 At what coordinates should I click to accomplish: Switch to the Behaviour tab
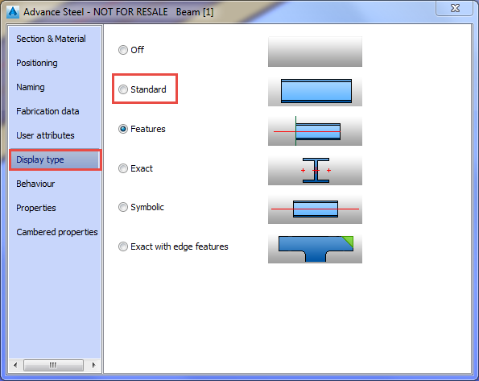coord(35,184)
